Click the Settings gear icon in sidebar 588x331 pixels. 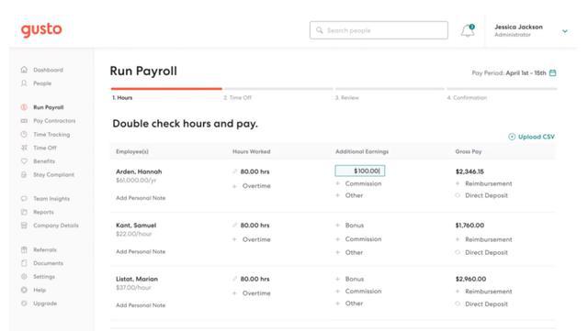(24, 276)
